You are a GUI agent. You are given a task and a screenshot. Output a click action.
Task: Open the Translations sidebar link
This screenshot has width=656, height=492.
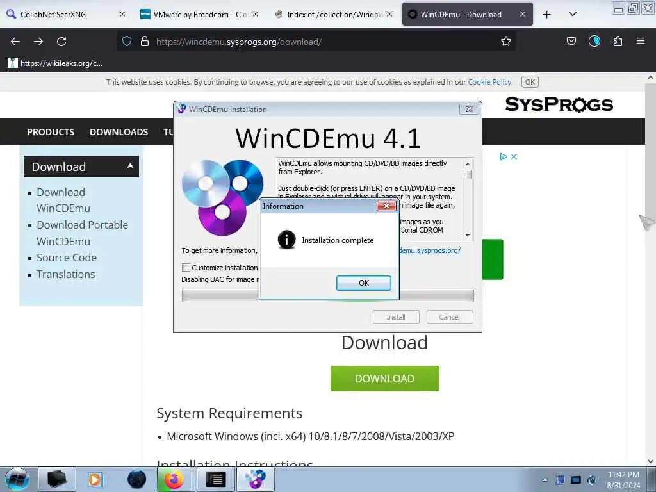(66, 274)
